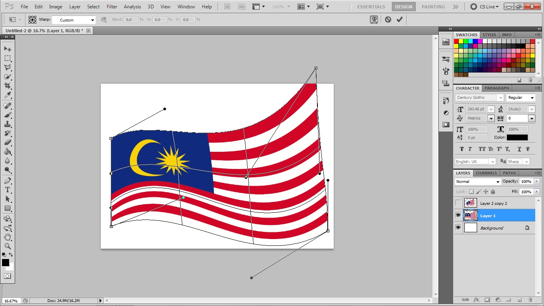Viewport: 544px width, 306px height.
Task: Pick the first red swatch in Swatches
Action: 456,41
